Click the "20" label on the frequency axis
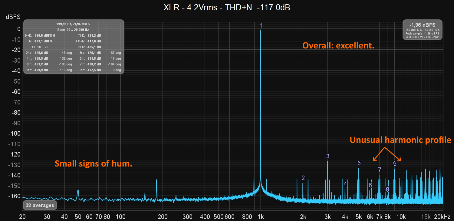454x221 pixels. [x=23, y=217]
